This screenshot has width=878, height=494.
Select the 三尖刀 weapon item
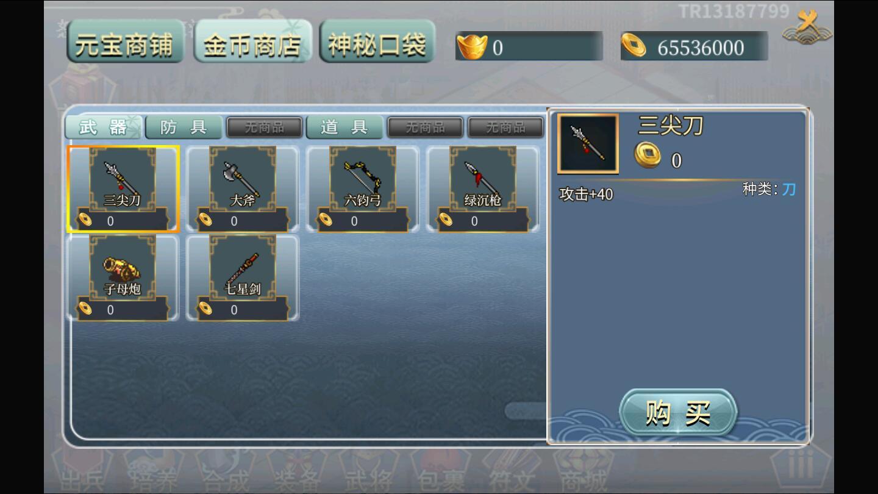(123, 189)
